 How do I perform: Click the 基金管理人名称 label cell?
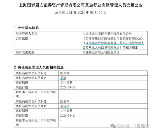[x=47, y=34]
